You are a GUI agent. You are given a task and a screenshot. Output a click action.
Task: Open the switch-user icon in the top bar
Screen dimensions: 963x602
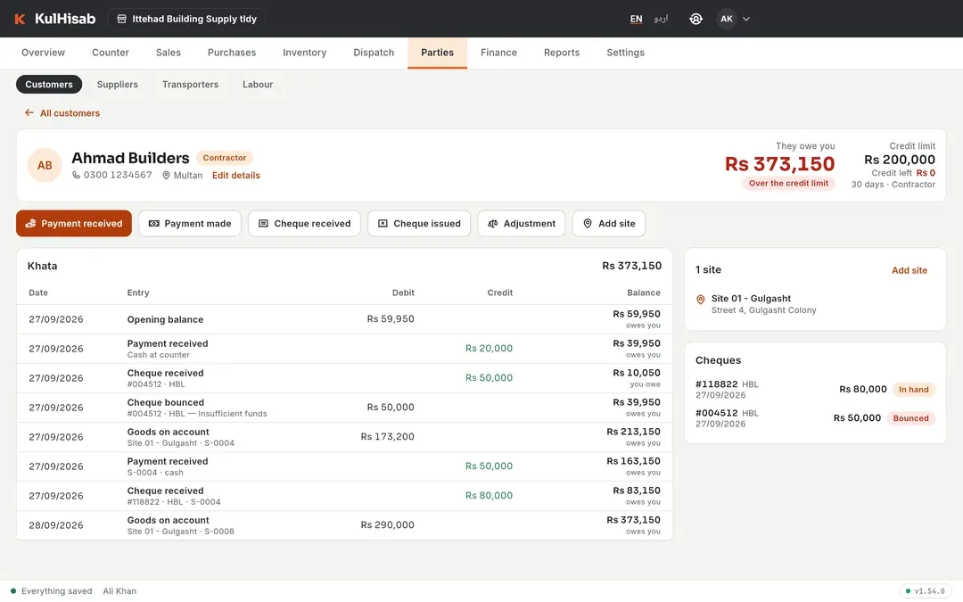[695, 19]
